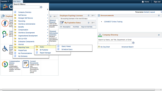Click the Help question mark icon

161,12
